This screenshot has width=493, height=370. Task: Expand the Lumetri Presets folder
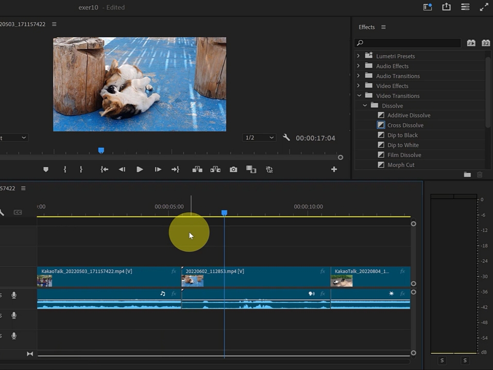click(358, 56)
